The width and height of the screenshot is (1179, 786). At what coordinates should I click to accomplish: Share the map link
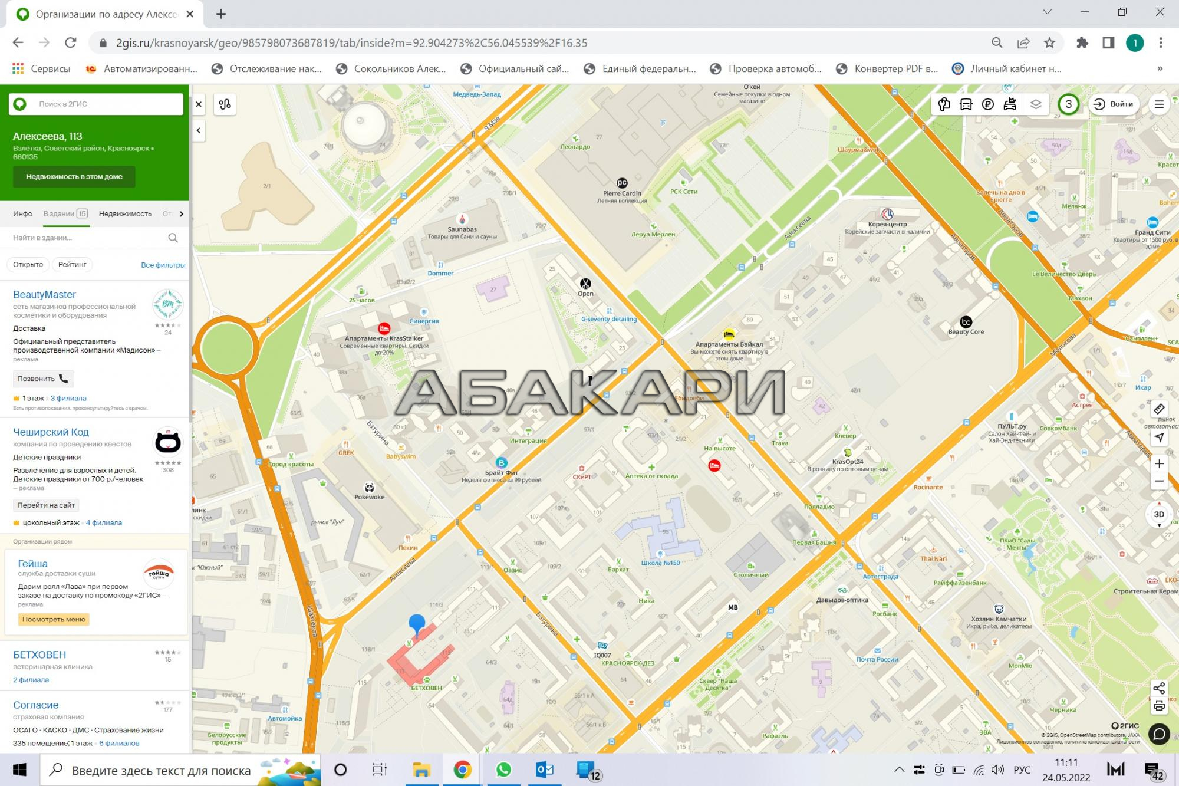[x=1159, y=688]
